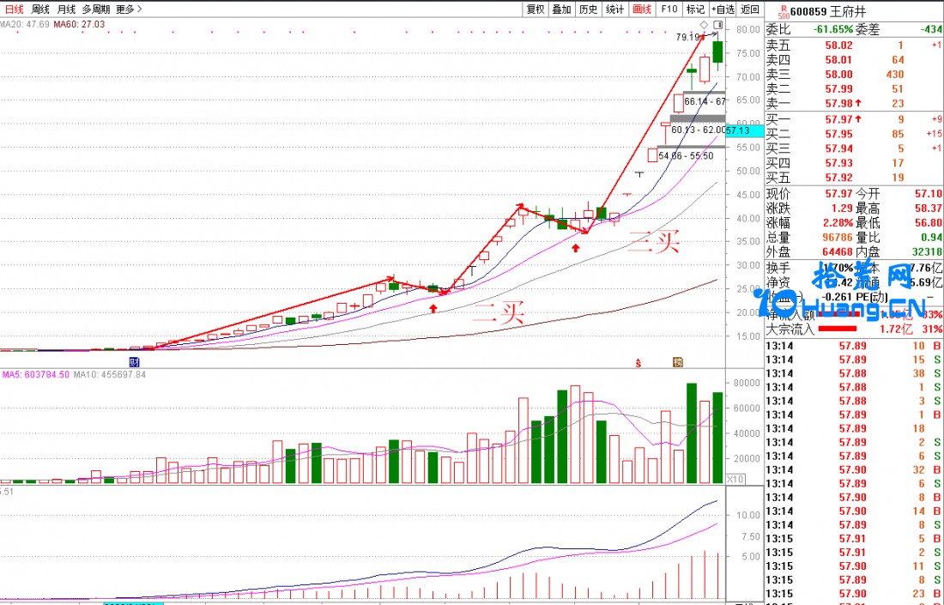This screenshot has width=944, height=605.
Task: Add stock via +自选 button
Action: [723, 9]
